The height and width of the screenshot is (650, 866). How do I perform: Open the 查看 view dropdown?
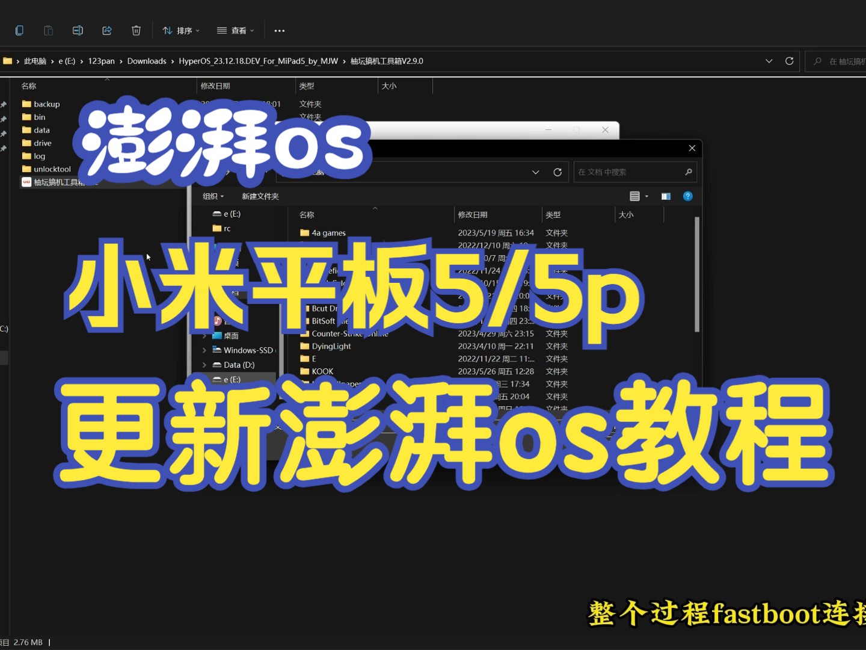point(235,30)
